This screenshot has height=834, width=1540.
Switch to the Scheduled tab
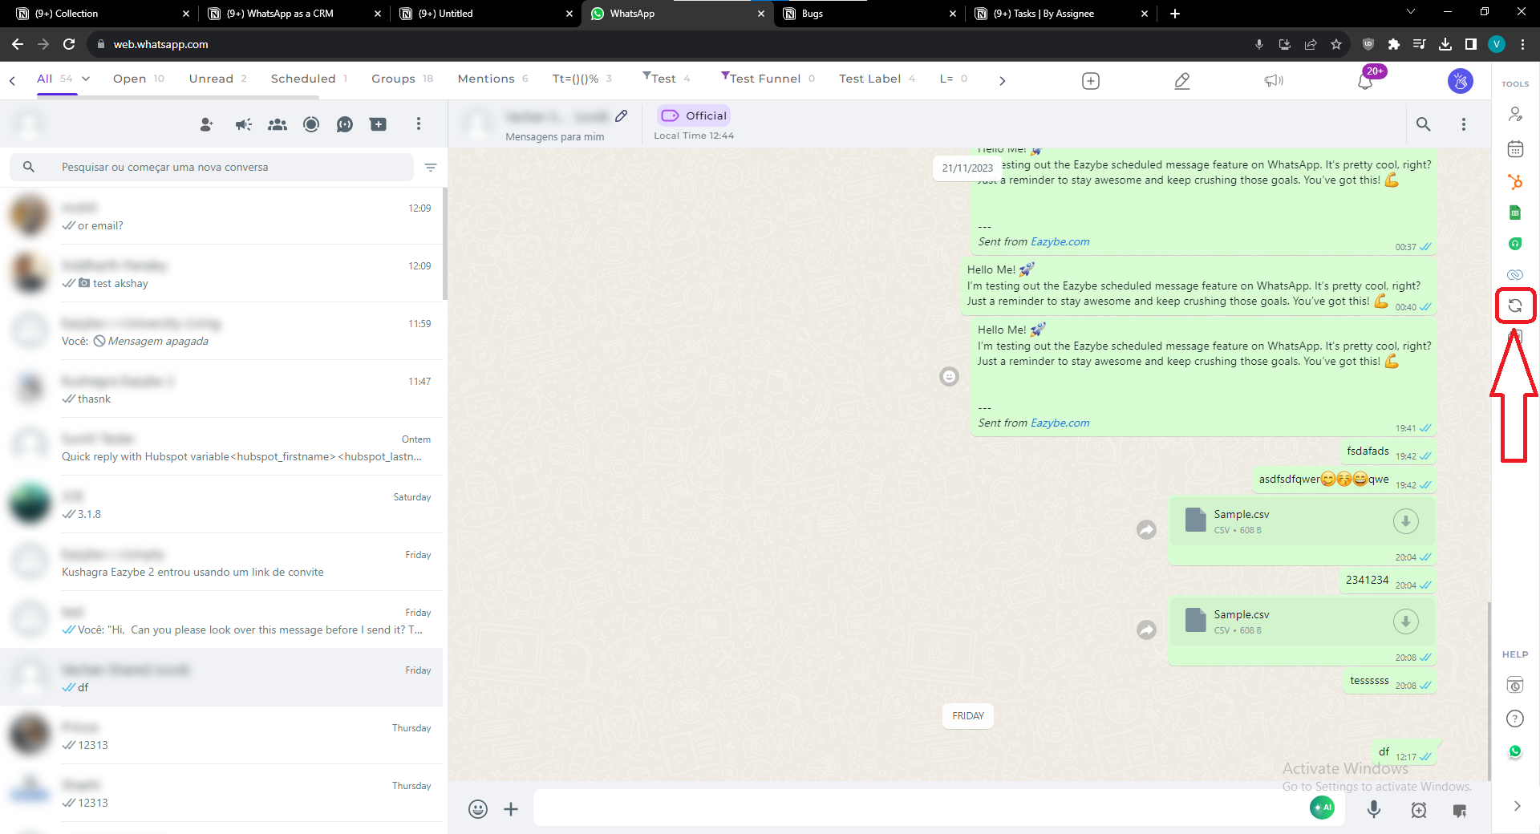309,79
